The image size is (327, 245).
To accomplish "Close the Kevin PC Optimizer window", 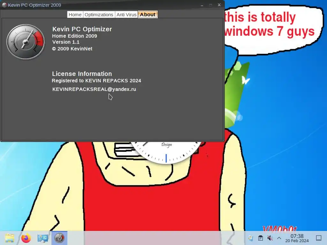I will coord(219,5).
